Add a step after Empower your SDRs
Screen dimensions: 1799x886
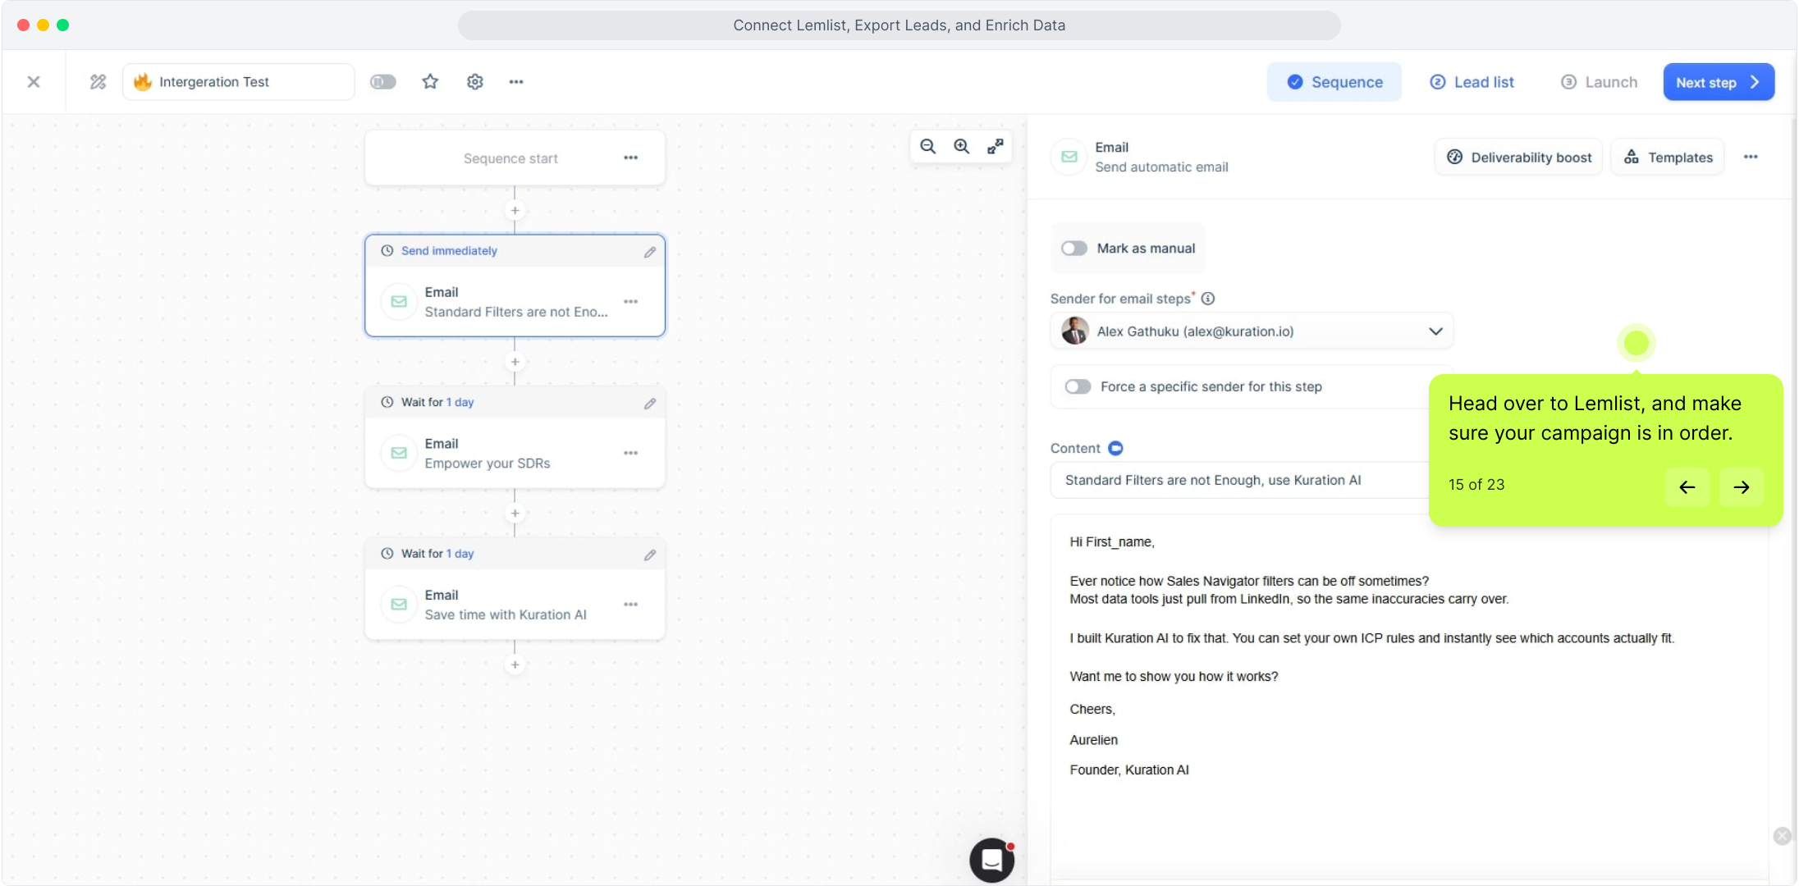coord(515,514)
